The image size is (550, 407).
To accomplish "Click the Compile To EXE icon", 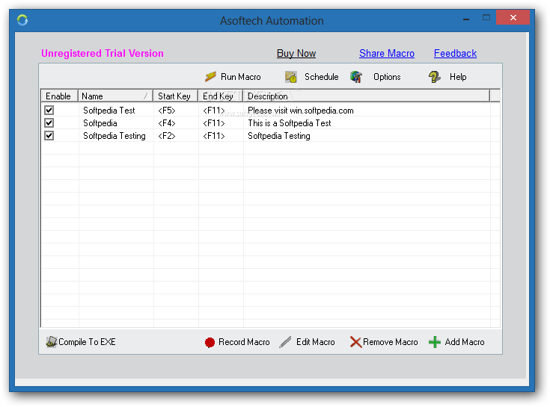I will (x=52, y=341).
